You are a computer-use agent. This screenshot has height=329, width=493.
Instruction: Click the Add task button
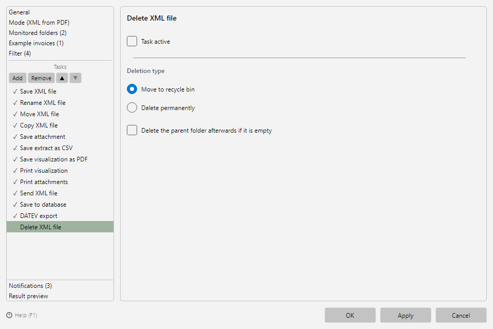(x=17, y=78)
